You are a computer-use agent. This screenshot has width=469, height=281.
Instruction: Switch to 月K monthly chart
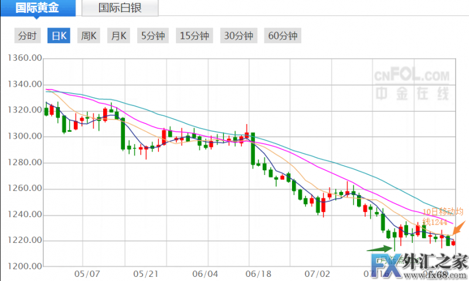[119, 36]
